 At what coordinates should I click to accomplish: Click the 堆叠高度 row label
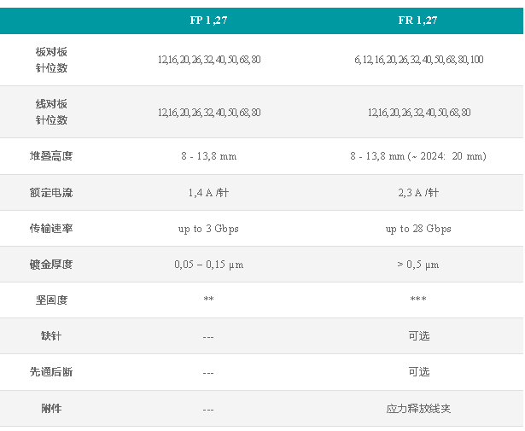[x=51, y=156]
